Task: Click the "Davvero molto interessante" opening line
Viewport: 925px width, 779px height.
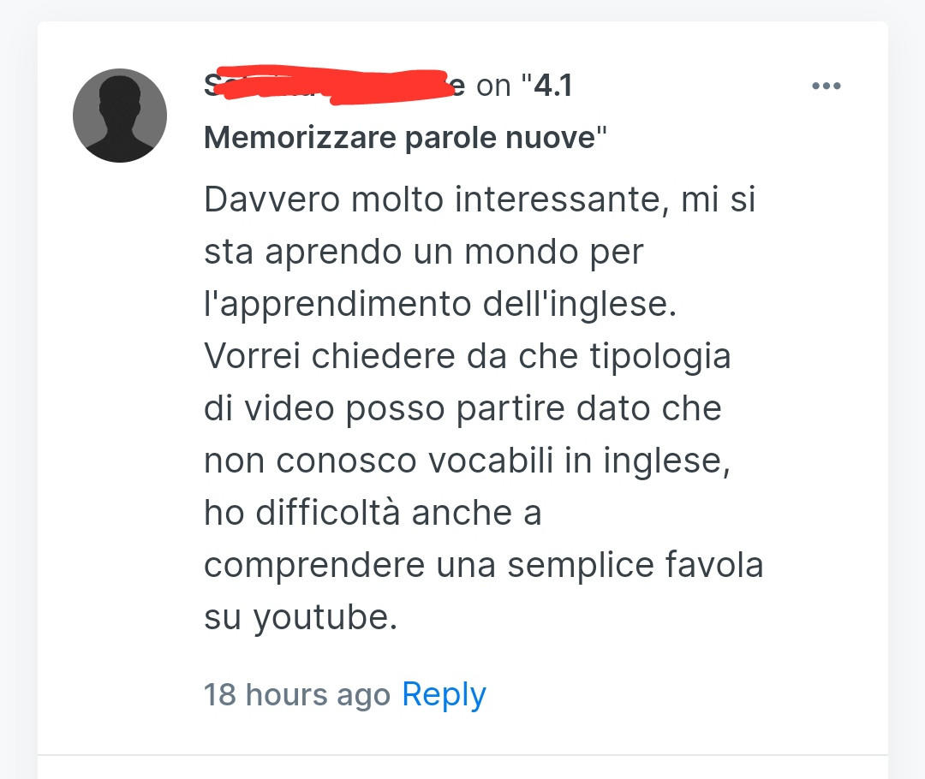Action: (x=436, y=199)
